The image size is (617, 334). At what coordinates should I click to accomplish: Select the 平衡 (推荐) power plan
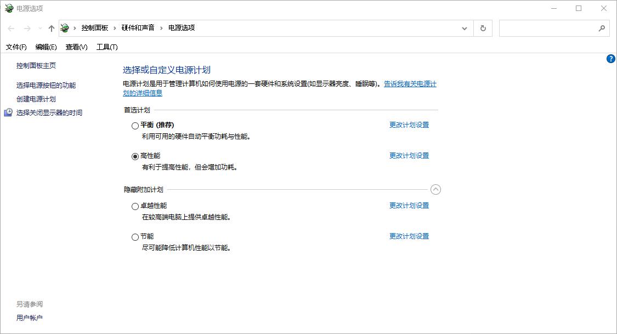click(135, 126)
